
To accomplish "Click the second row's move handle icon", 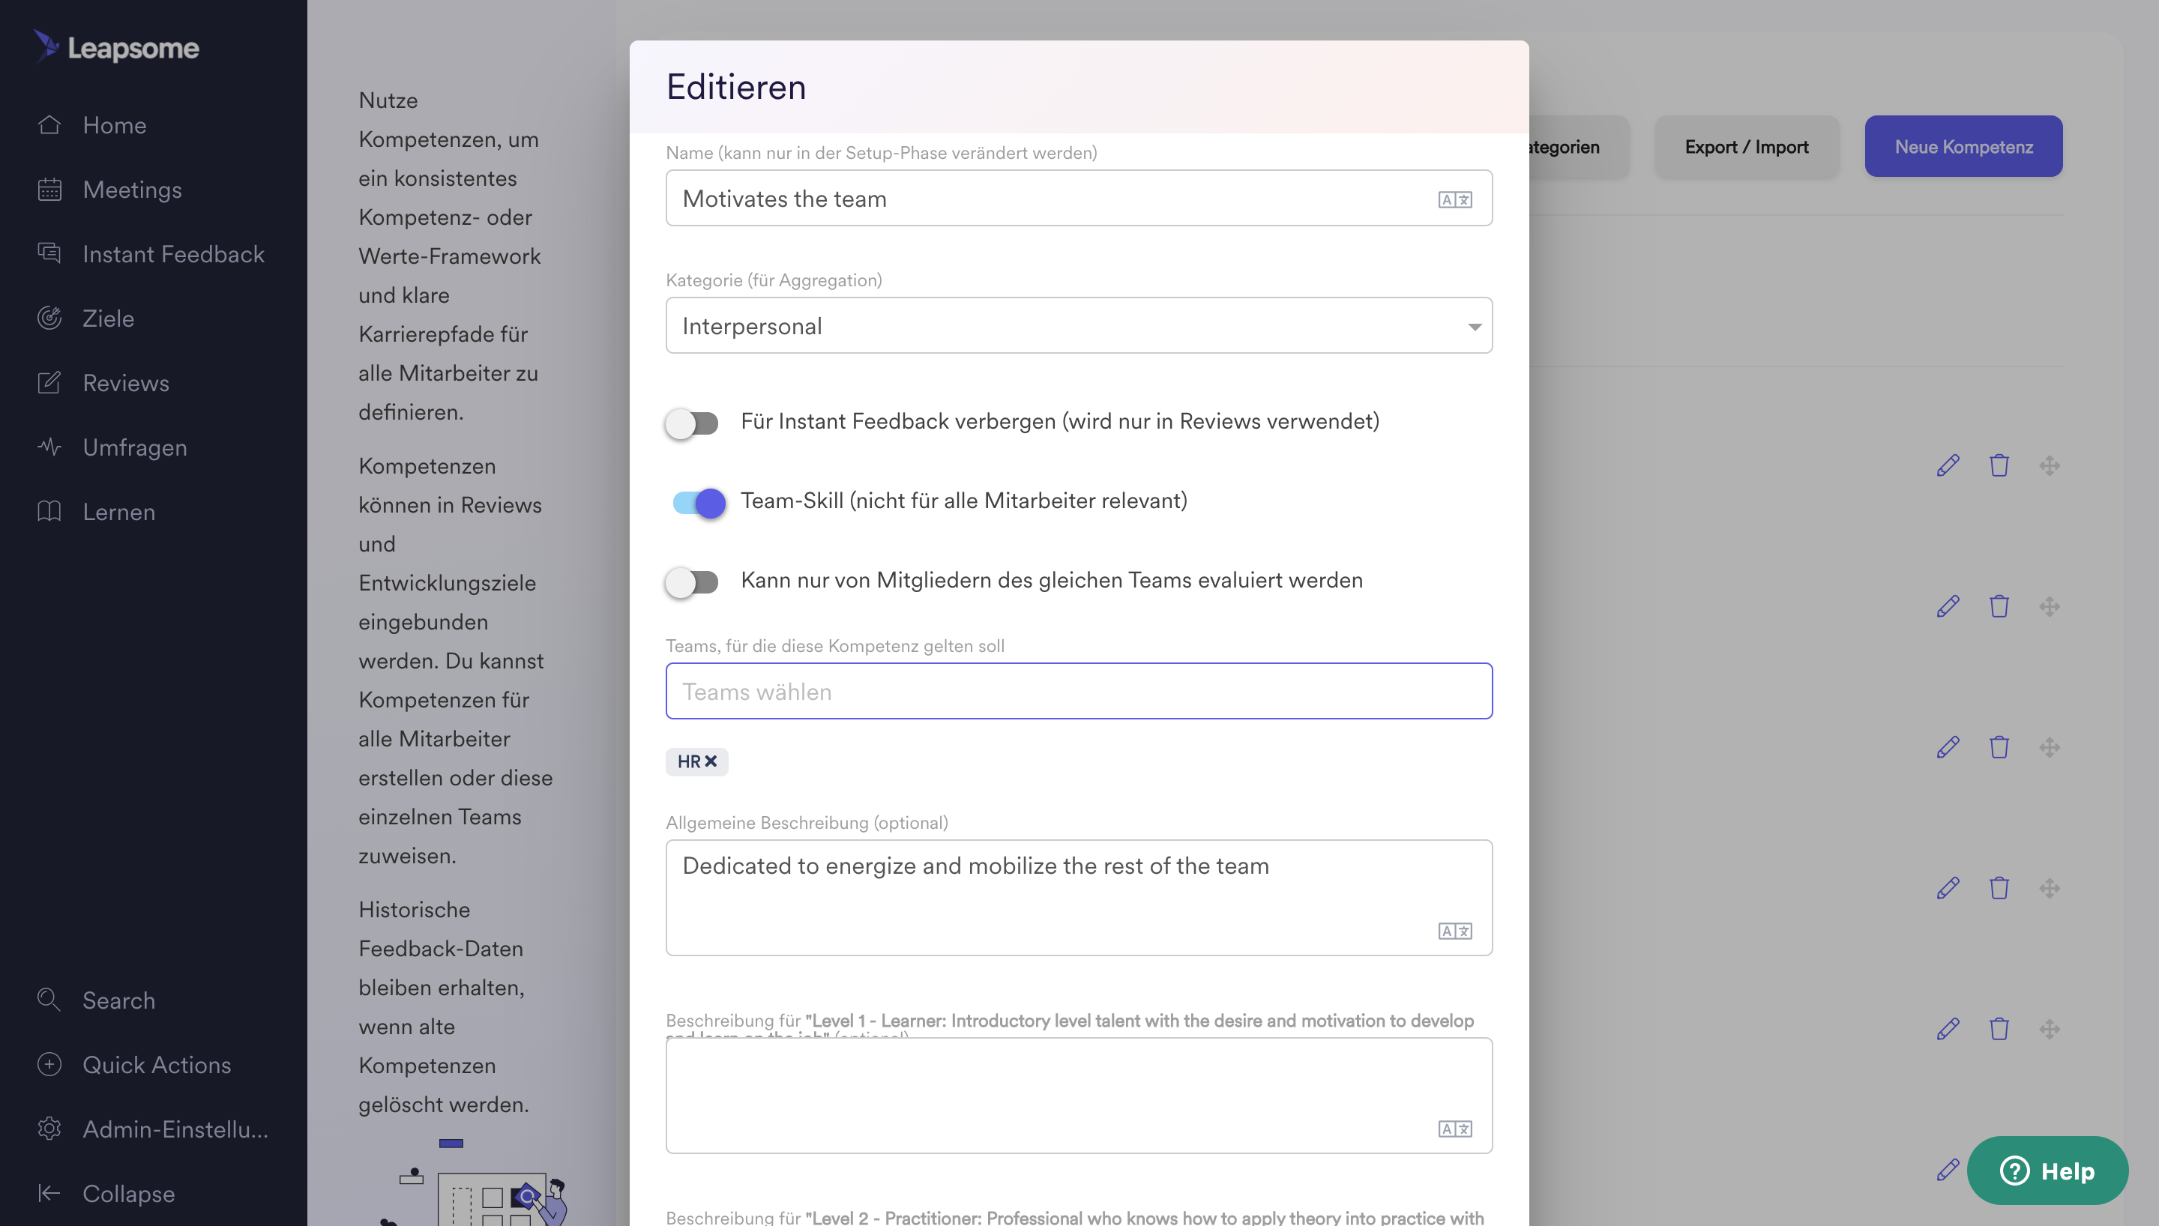I will pos(2050,606).
